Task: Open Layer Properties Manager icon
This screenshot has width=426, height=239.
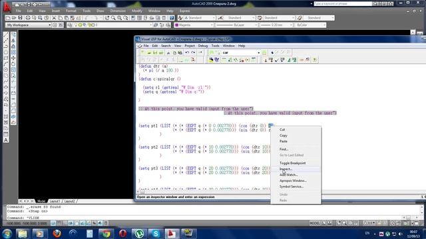Action: (70, 25)
